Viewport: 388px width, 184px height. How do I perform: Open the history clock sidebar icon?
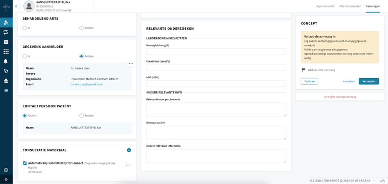coord(6,170)
